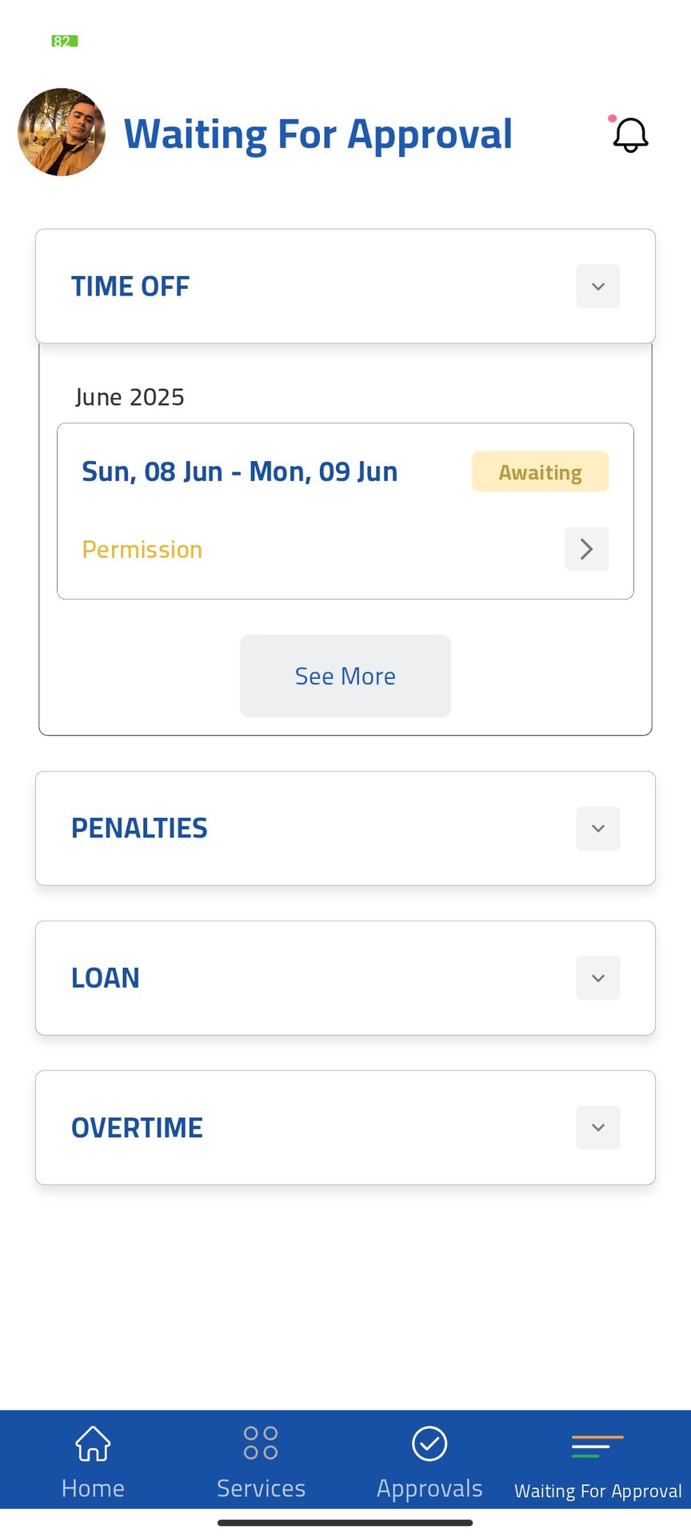691x1537 pixels.
Task: Select the Approvals tab label
Action: coord(429,1488)
